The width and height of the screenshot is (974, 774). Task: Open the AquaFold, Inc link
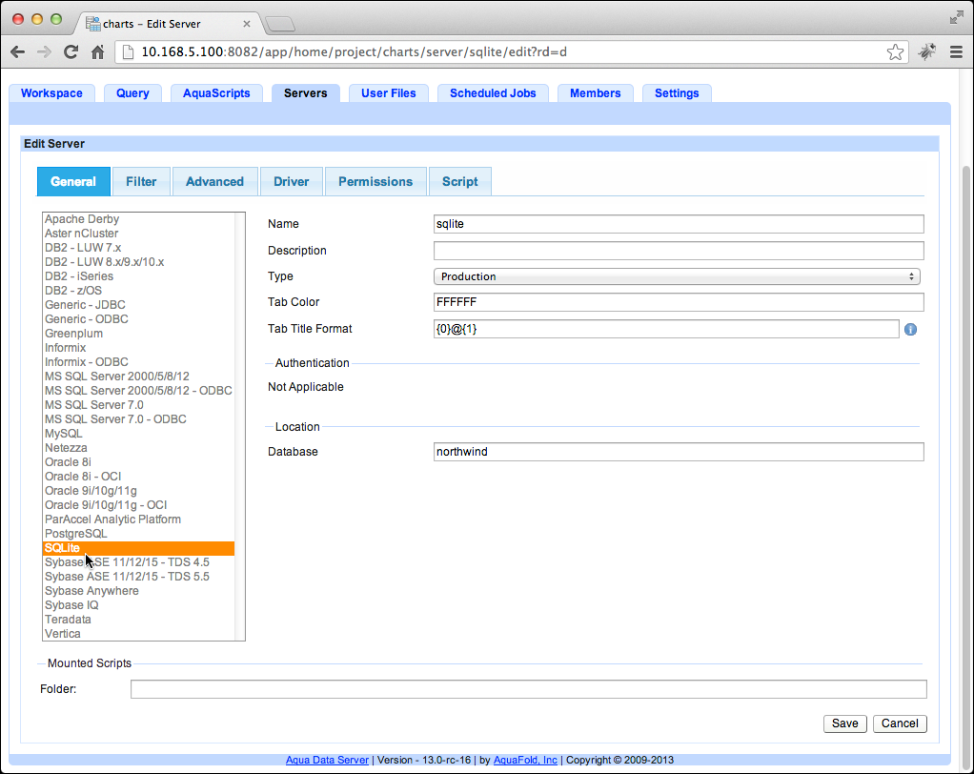[x=525, y=760]
